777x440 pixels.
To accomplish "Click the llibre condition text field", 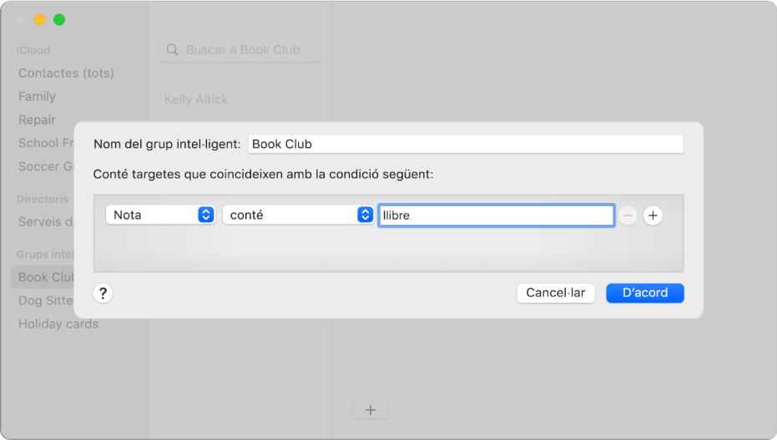I will coord(497,215).
